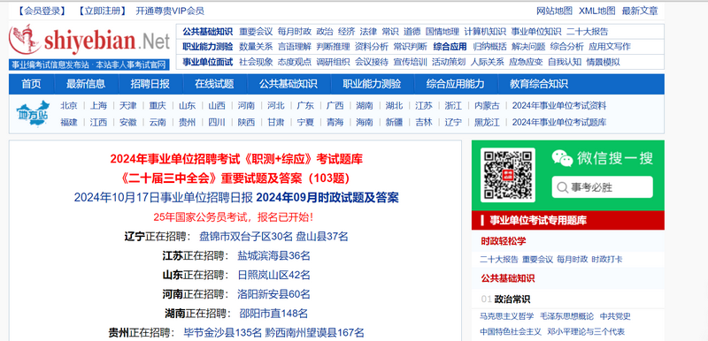Image resolution: width=708 pixels, height=341 pixels.
Task: Open 日照岚山区42名 recruitment link
Action: (x=273, y=276)
